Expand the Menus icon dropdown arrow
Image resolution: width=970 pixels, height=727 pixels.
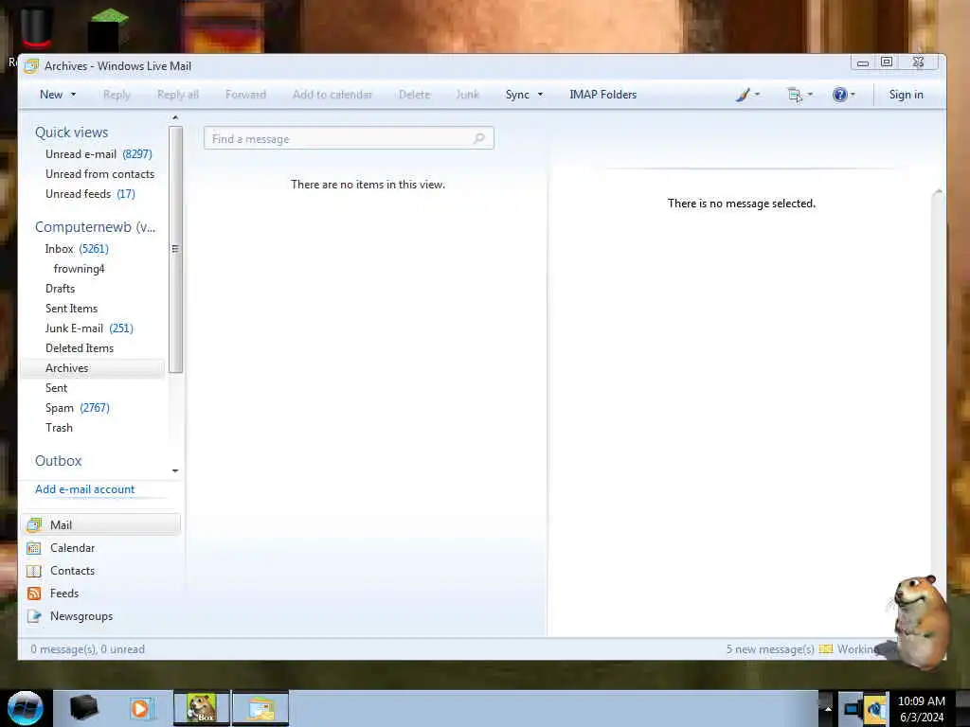click(x=811, y=95)
